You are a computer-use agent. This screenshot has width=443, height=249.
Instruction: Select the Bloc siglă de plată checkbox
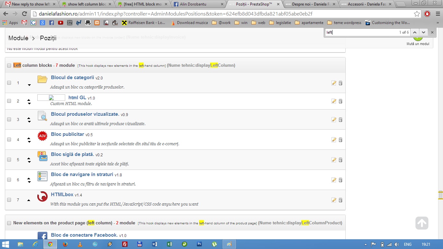(9, 160)
